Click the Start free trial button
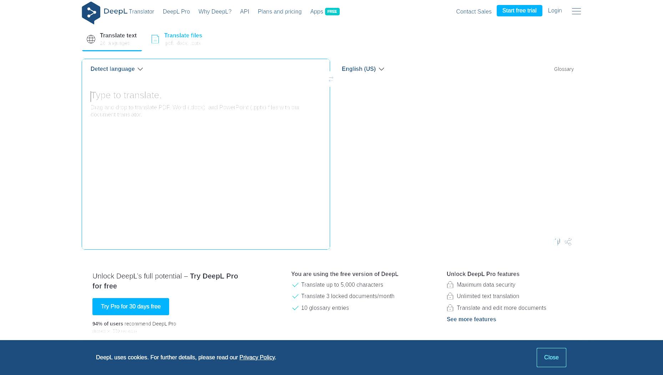This screenshot has width=663, height=375. click(x=519, y=11)
